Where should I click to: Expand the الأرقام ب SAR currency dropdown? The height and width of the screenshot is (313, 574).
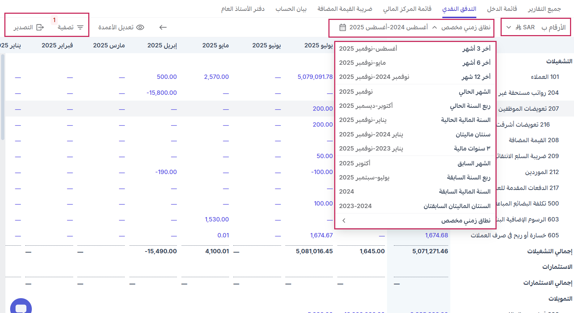pyautogui.click(x=509, y=28)
